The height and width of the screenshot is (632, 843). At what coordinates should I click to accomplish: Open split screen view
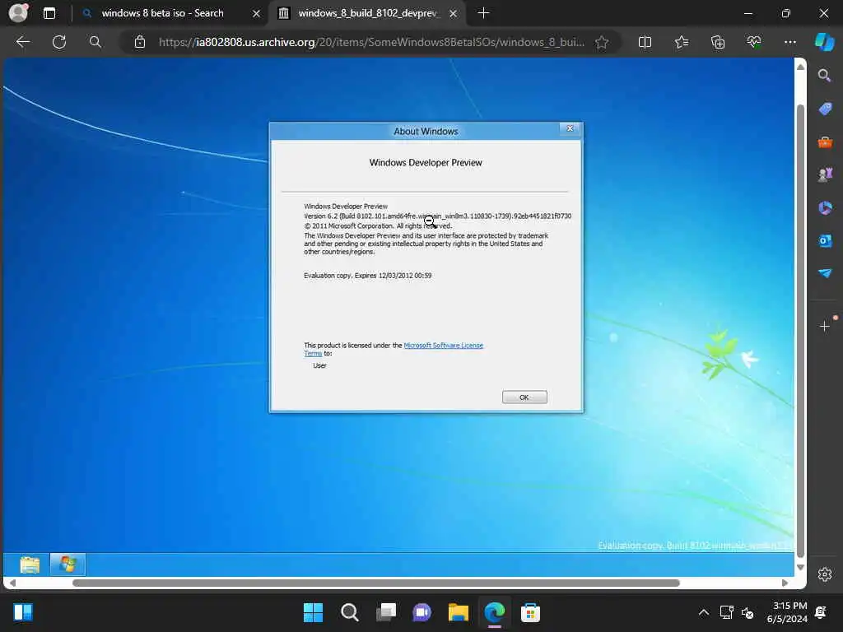[x=645, y=42]
